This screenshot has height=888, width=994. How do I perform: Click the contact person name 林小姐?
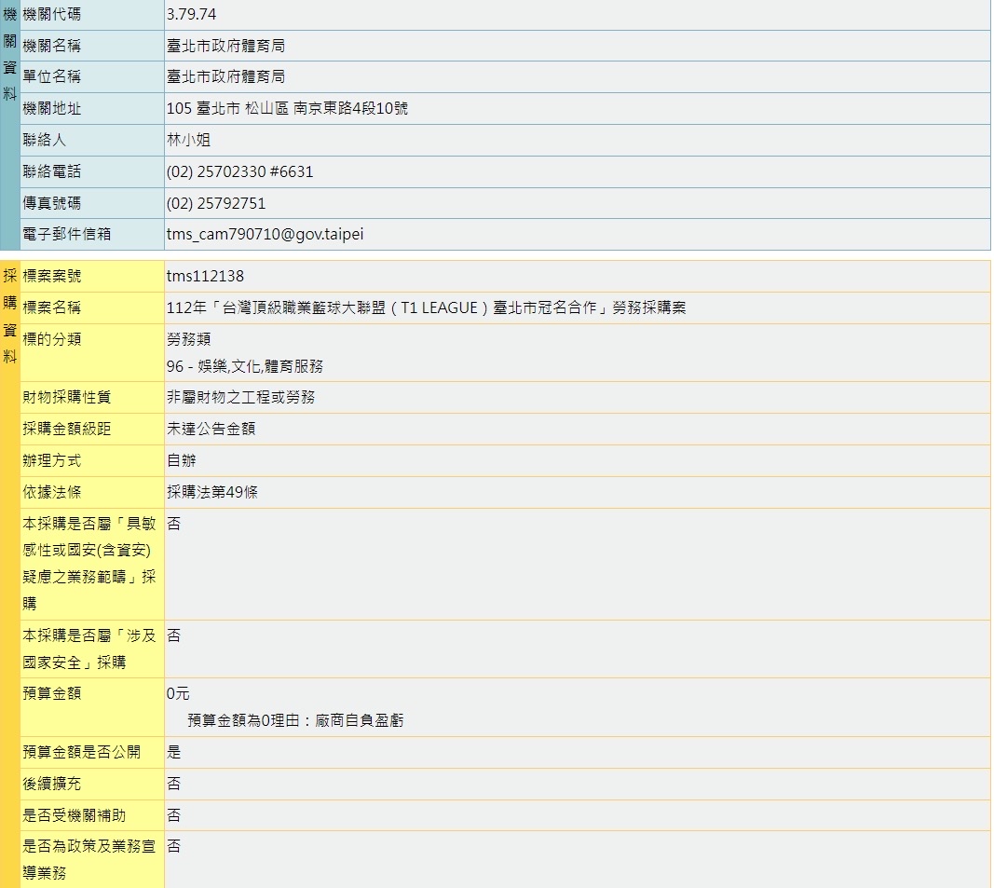click(x=188, y=140)
